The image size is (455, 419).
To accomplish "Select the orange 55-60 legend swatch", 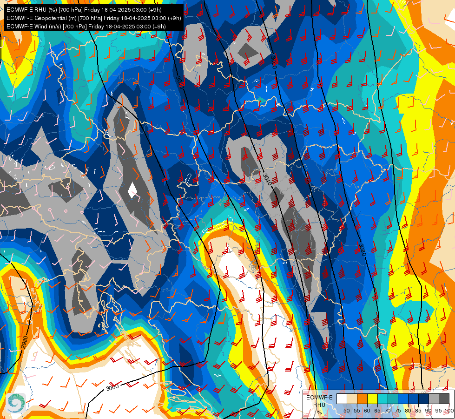I will click(x=362, y=399).
